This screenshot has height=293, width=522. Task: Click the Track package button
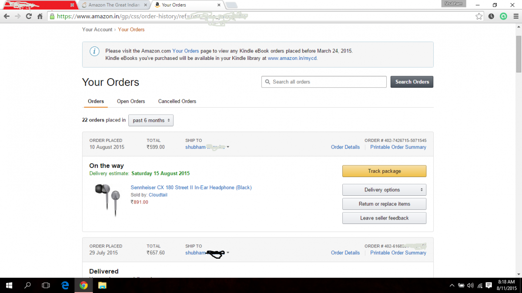click(x=384, y=171)
